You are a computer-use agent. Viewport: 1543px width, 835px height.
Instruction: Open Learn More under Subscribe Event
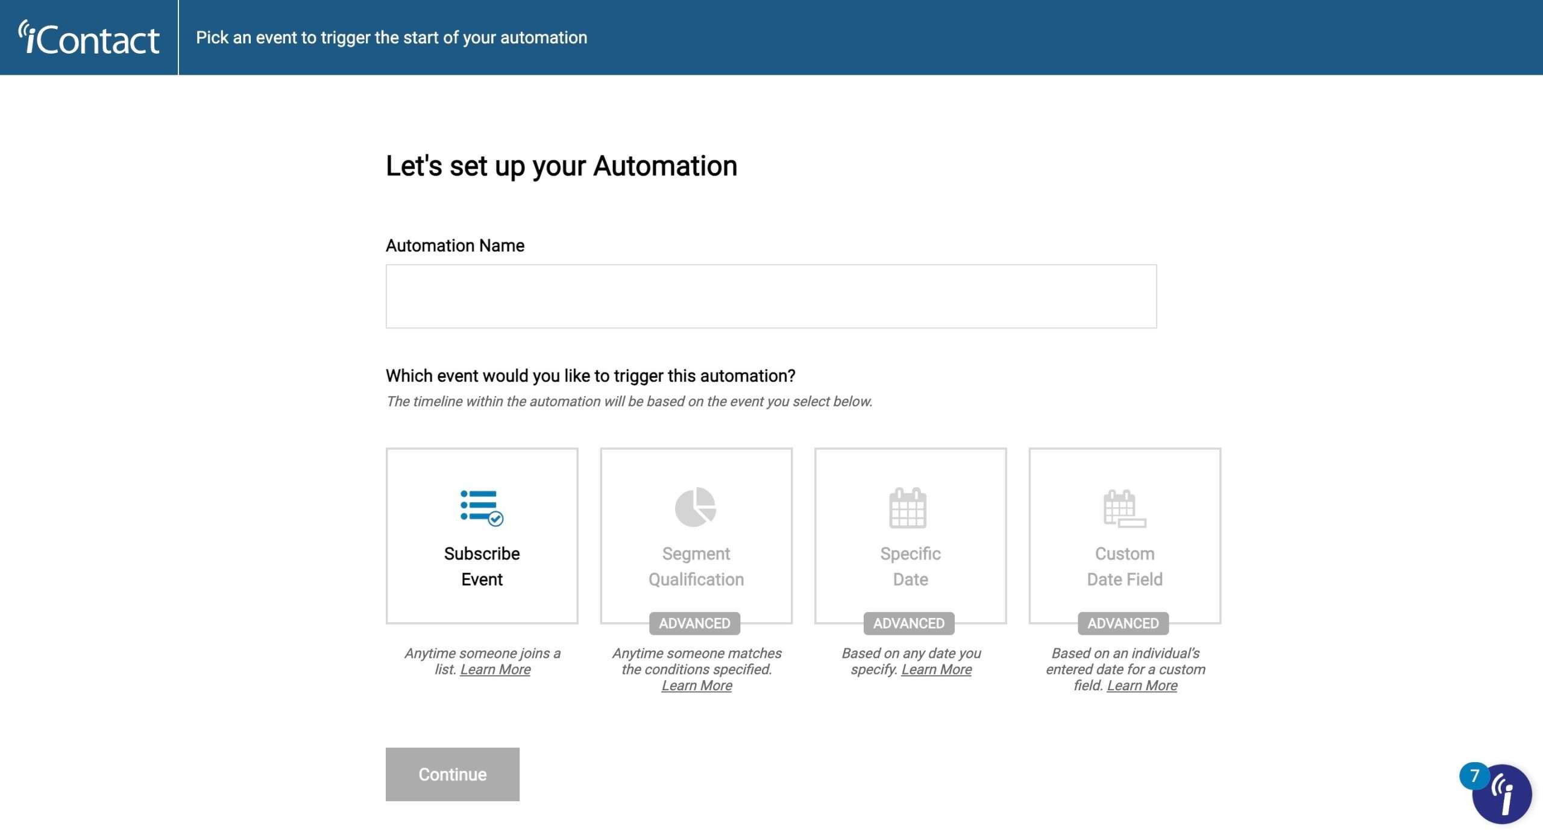[x=495, y=669]
